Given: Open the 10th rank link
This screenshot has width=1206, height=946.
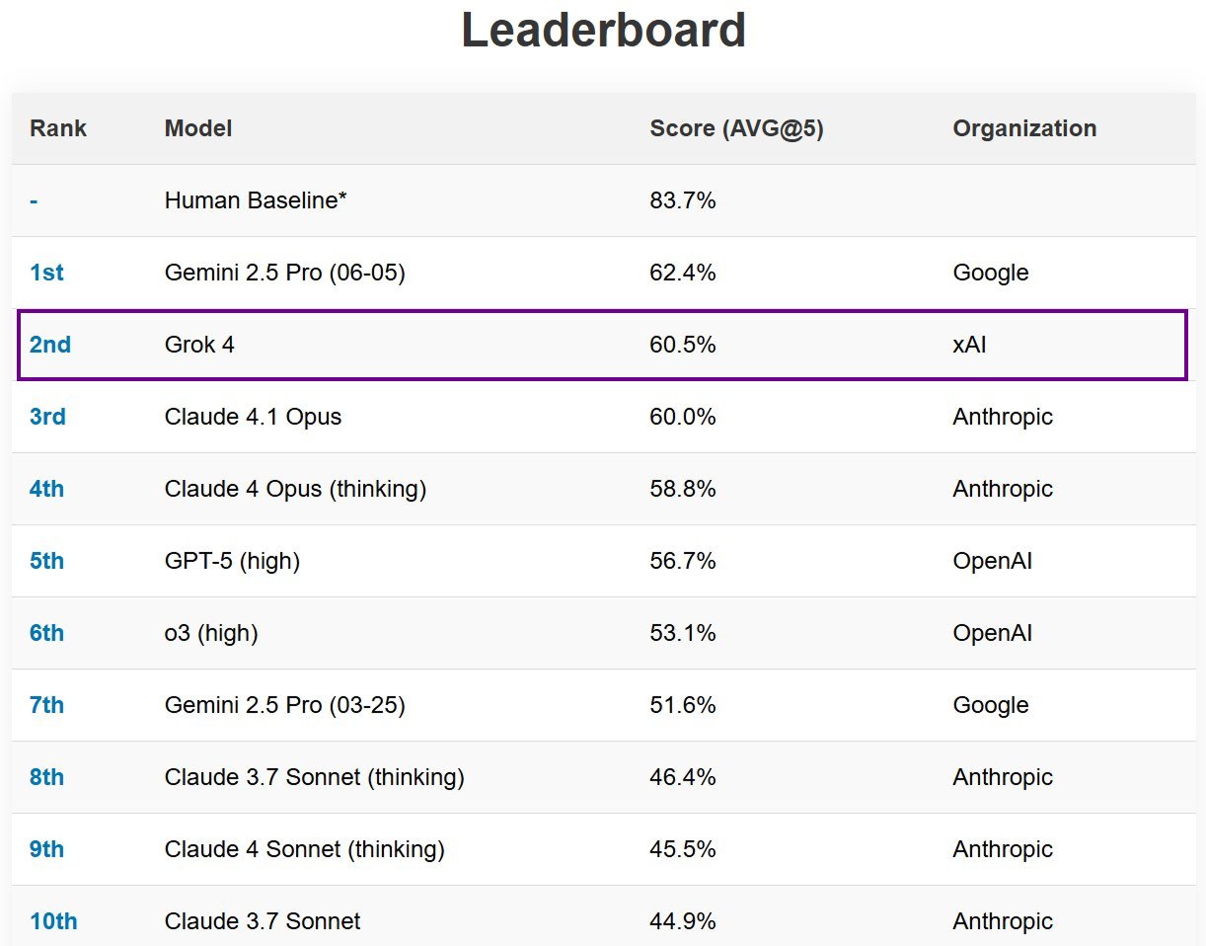Looking at the screenshot, I should click(x=53, y=921).
